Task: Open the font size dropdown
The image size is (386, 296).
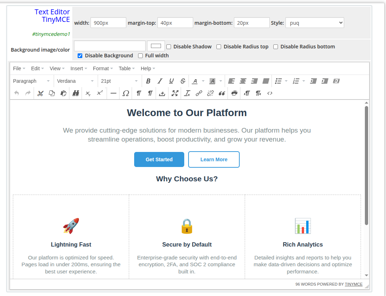Action: point(119,81)
